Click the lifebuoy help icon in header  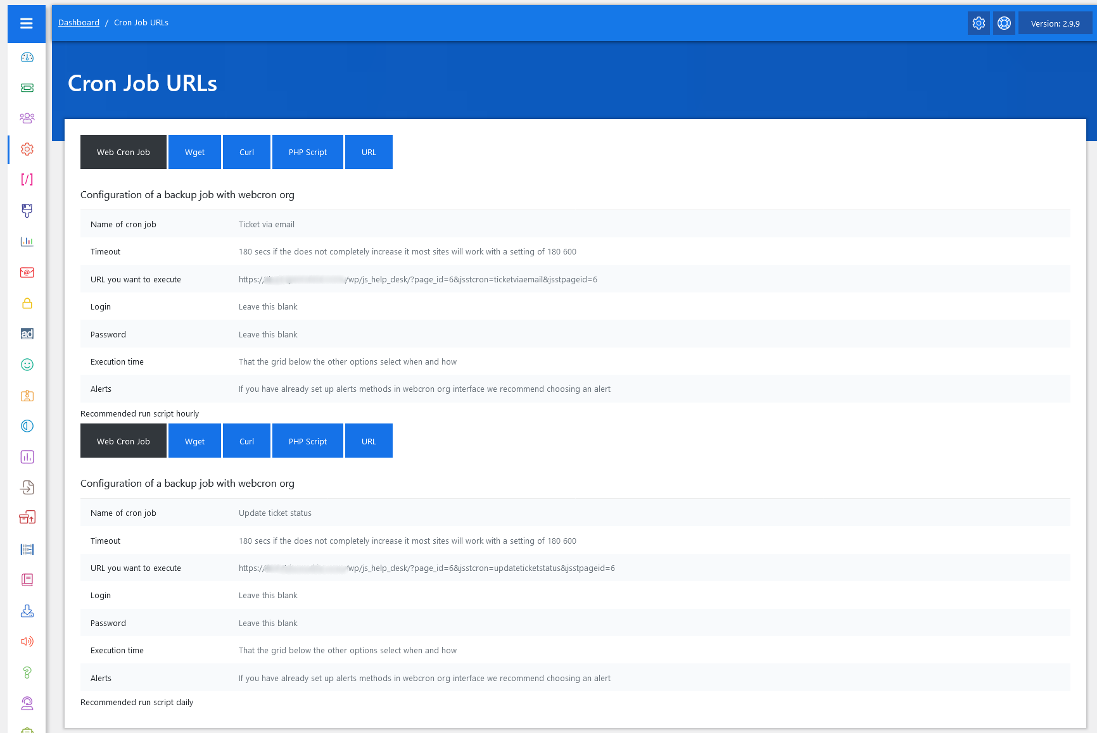coord(1004,23)
